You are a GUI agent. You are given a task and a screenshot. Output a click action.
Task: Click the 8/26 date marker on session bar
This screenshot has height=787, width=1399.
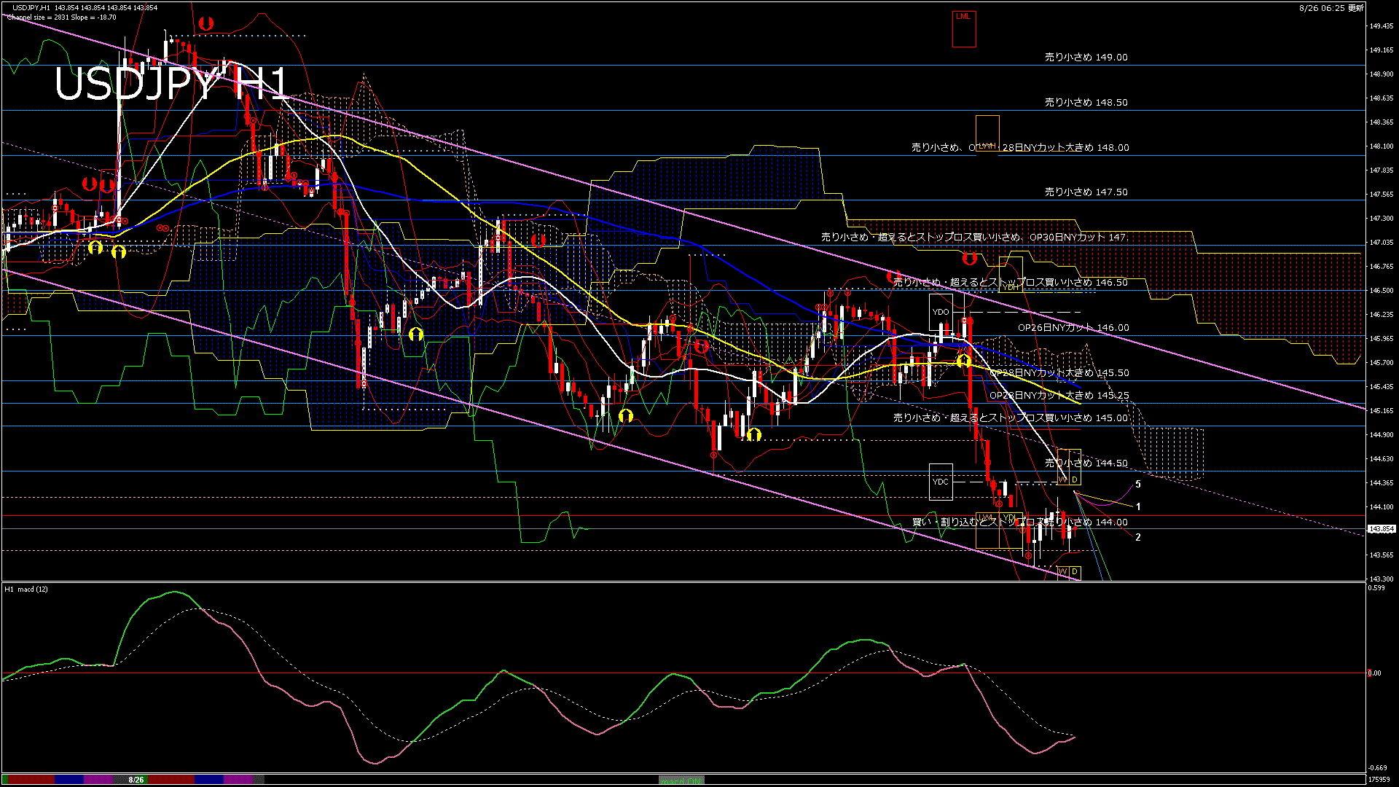click(x=136, y=780)
